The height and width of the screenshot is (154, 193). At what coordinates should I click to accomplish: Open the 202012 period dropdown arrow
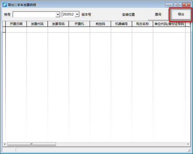tap(77, 14)
